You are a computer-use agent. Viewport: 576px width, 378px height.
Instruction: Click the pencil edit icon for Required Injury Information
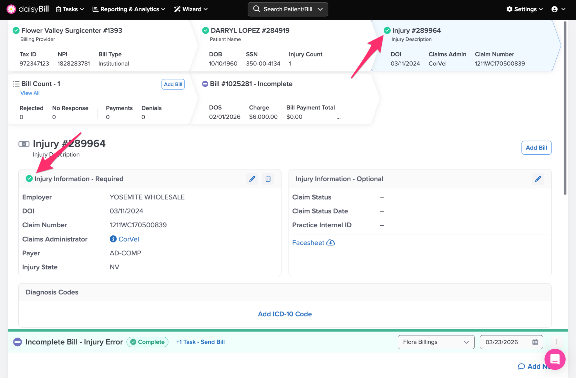pyautogui.click(x=252, y=179)
